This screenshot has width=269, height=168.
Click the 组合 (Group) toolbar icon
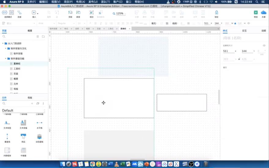[92, 13]
